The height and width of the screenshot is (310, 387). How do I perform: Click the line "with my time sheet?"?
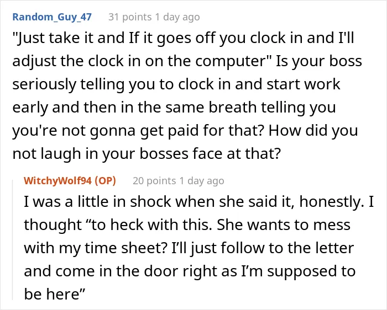click(x=189, y=248)
